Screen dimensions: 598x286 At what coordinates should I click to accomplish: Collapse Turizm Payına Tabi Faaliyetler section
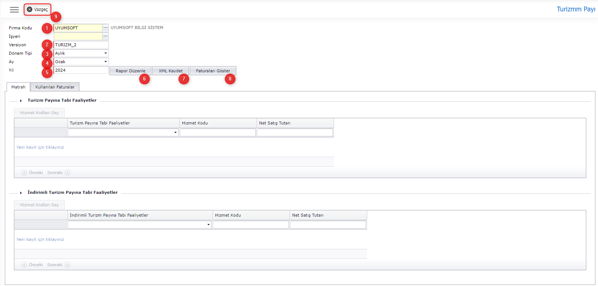(x=21, y=101)
